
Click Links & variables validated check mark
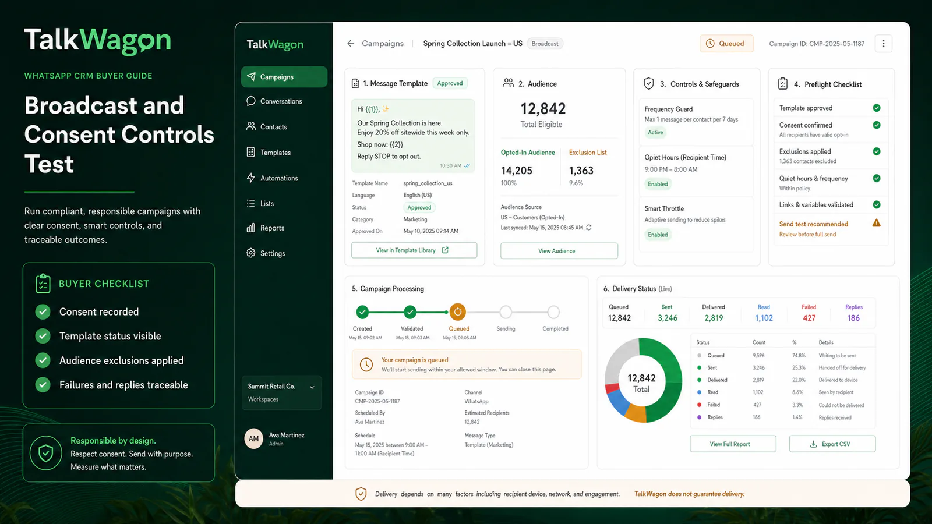pos(877,205)
